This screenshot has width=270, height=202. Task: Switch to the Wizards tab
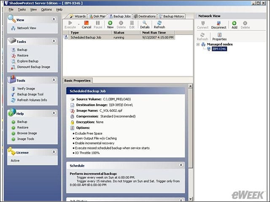point(77,16)
